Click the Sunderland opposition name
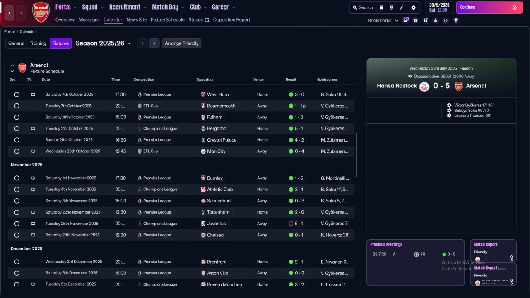The width and height of the screenshot is (530, 298). [x=219, y=201]
